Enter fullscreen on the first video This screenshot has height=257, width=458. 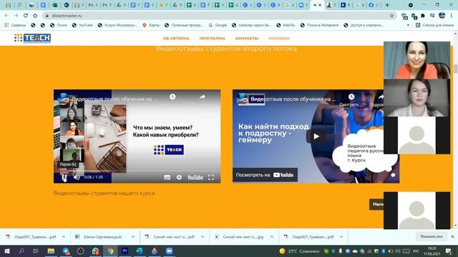pos(211,178)
